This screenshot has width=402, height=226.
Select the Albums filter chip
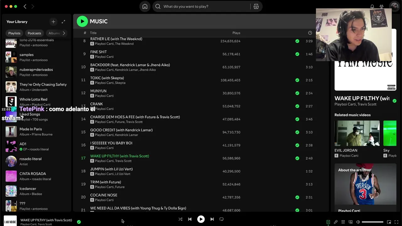tap(54, 33)
